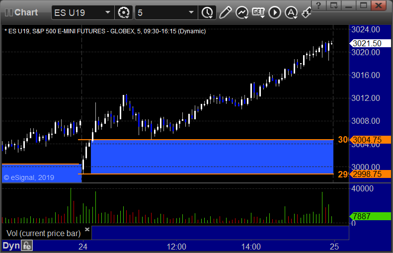Image resolution: width=393 pixels, height=253 pixels.
Task: Click the date label 25 on time axis
Action: (x=334, y=247)
